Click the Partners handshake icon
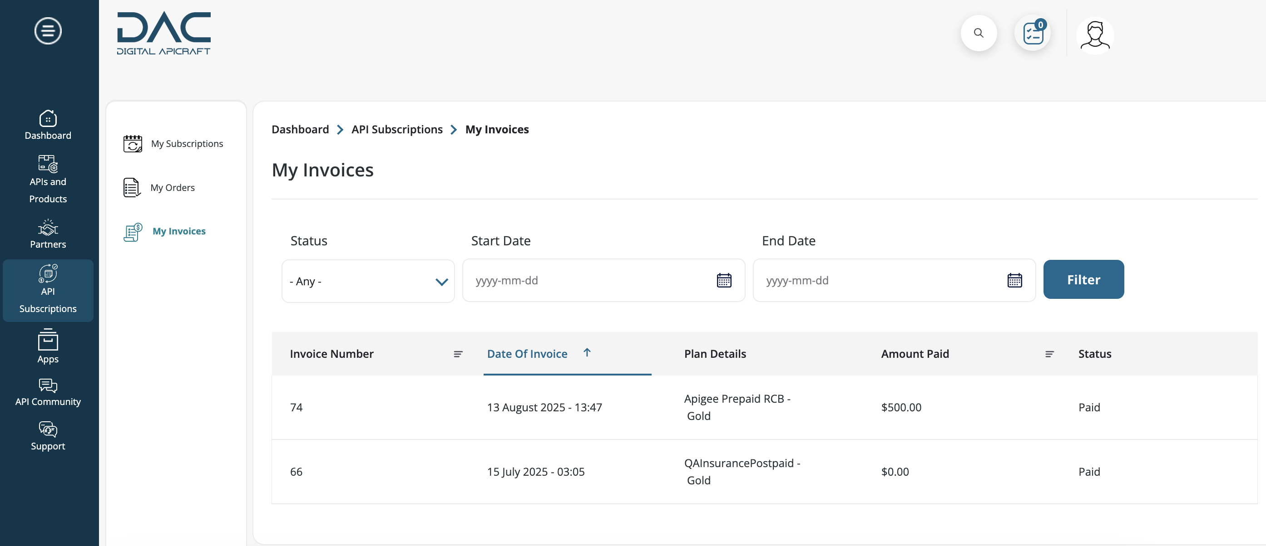 (x=48, y=227)
